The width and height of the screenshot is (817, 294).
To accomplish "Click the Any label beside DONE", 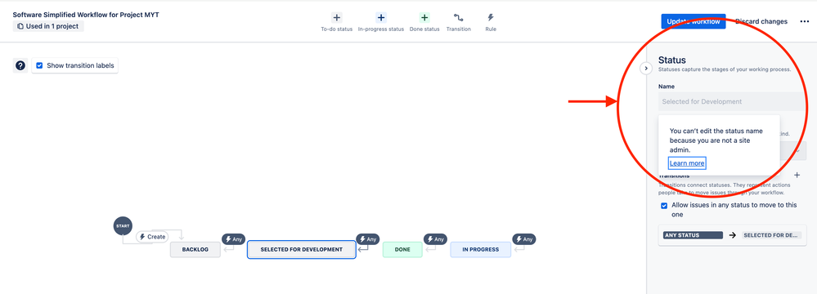I will point(436,239).
